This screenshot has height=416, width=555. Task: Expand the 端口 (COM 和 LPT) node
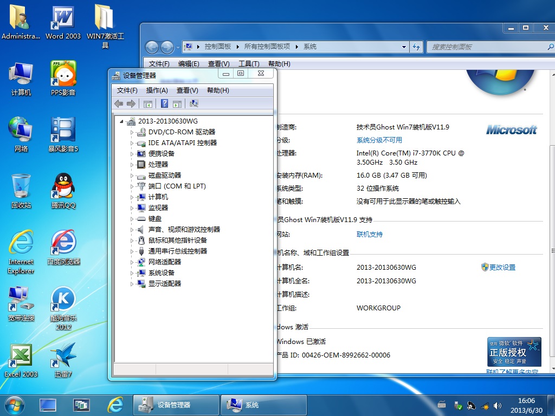click(x=132, y=186)
